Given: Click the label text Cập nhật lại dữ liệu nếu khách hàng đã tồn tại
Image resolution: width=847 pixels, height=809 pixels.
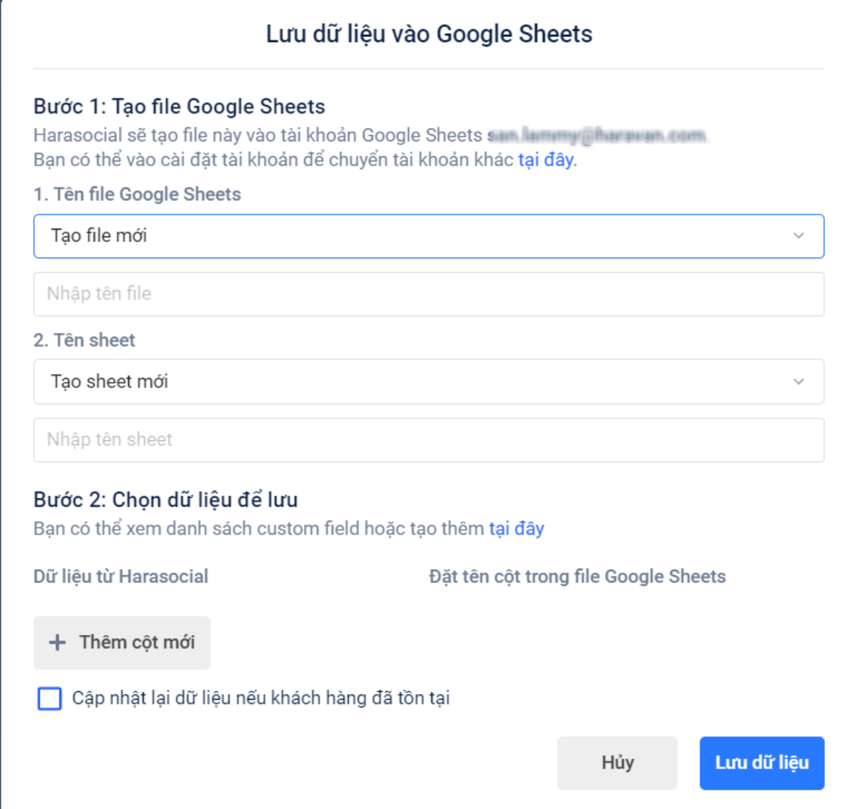Looking at the screenshot, I should tap(261, 698).
